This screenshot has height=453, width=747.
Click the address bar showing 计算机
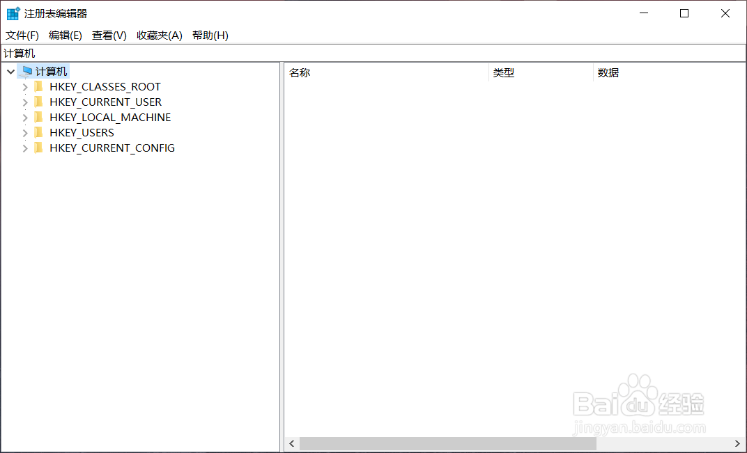[x=374, y=54]
